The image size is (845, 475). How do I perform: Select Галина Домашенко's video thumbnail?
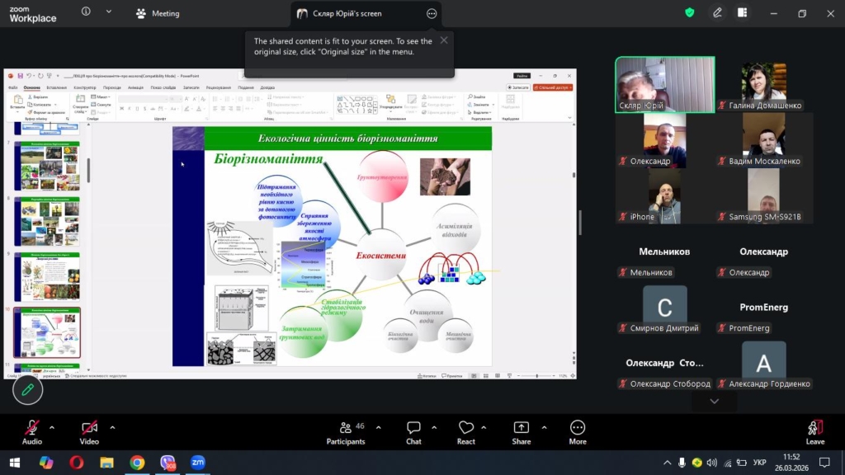[763, 86]
